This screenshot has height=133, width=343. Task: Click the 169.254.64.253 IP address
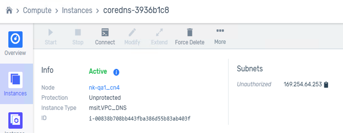tap(303, 84)
